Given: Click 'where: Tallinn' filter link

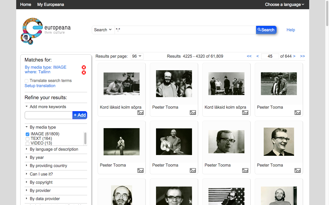Looking at the screenshot, I should coord(38,72).
